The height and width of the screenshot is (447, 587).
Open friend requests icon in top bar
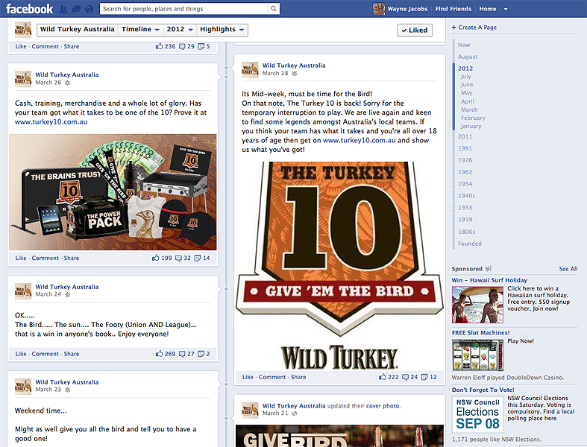click(x=64, y=9)
